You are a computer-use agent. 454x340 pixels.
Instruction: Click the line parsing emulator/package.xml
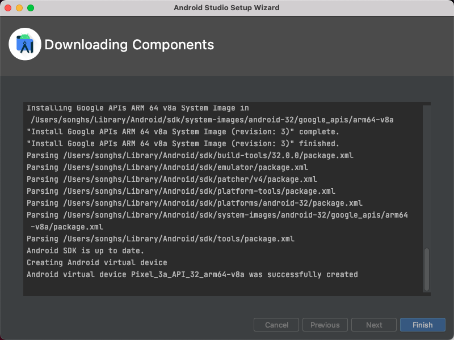pos(167,167)
